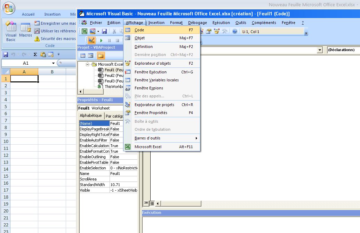This screenshot has width=360, height=233.
Task: Save the project with the VBA toolbar save icon
Action: tap(104, 31)
